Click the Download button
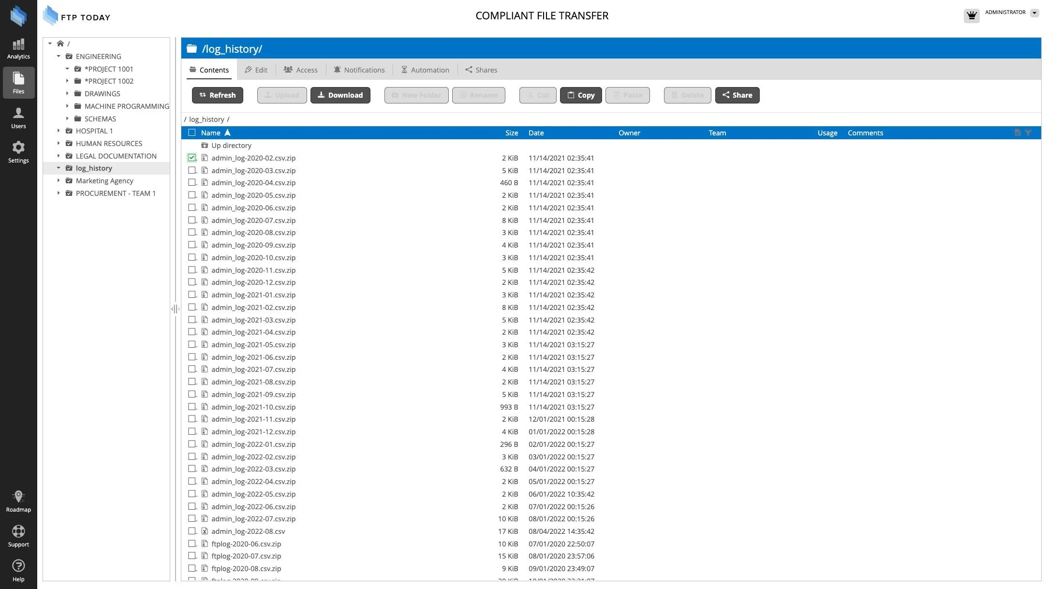The height and width of the screenshot is (589, 1047). tap(340, 95)
